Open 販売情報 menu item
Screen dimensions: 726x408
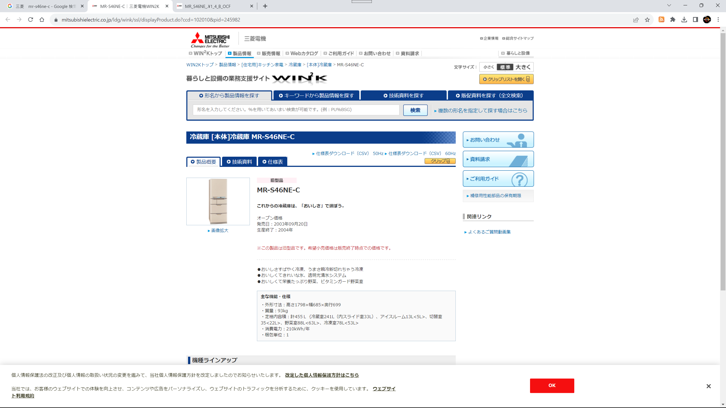269,53
